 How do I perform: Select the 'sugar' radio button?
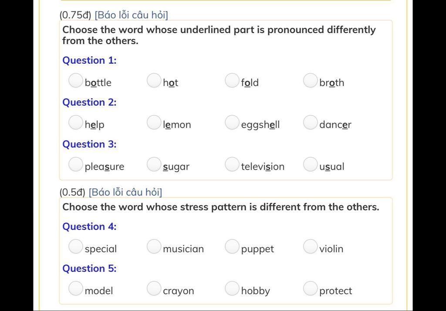pos(154,164)
